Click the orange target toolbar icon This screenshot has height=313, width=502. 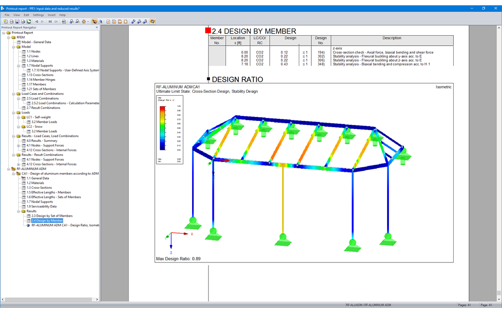[x=84, y=21]
